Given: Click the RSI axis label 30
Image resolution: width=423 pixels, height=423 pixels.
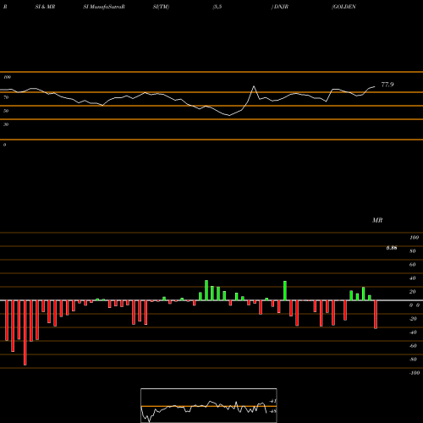Looking at the screenshot, I should pyautogui.click(x=6, y=124).
